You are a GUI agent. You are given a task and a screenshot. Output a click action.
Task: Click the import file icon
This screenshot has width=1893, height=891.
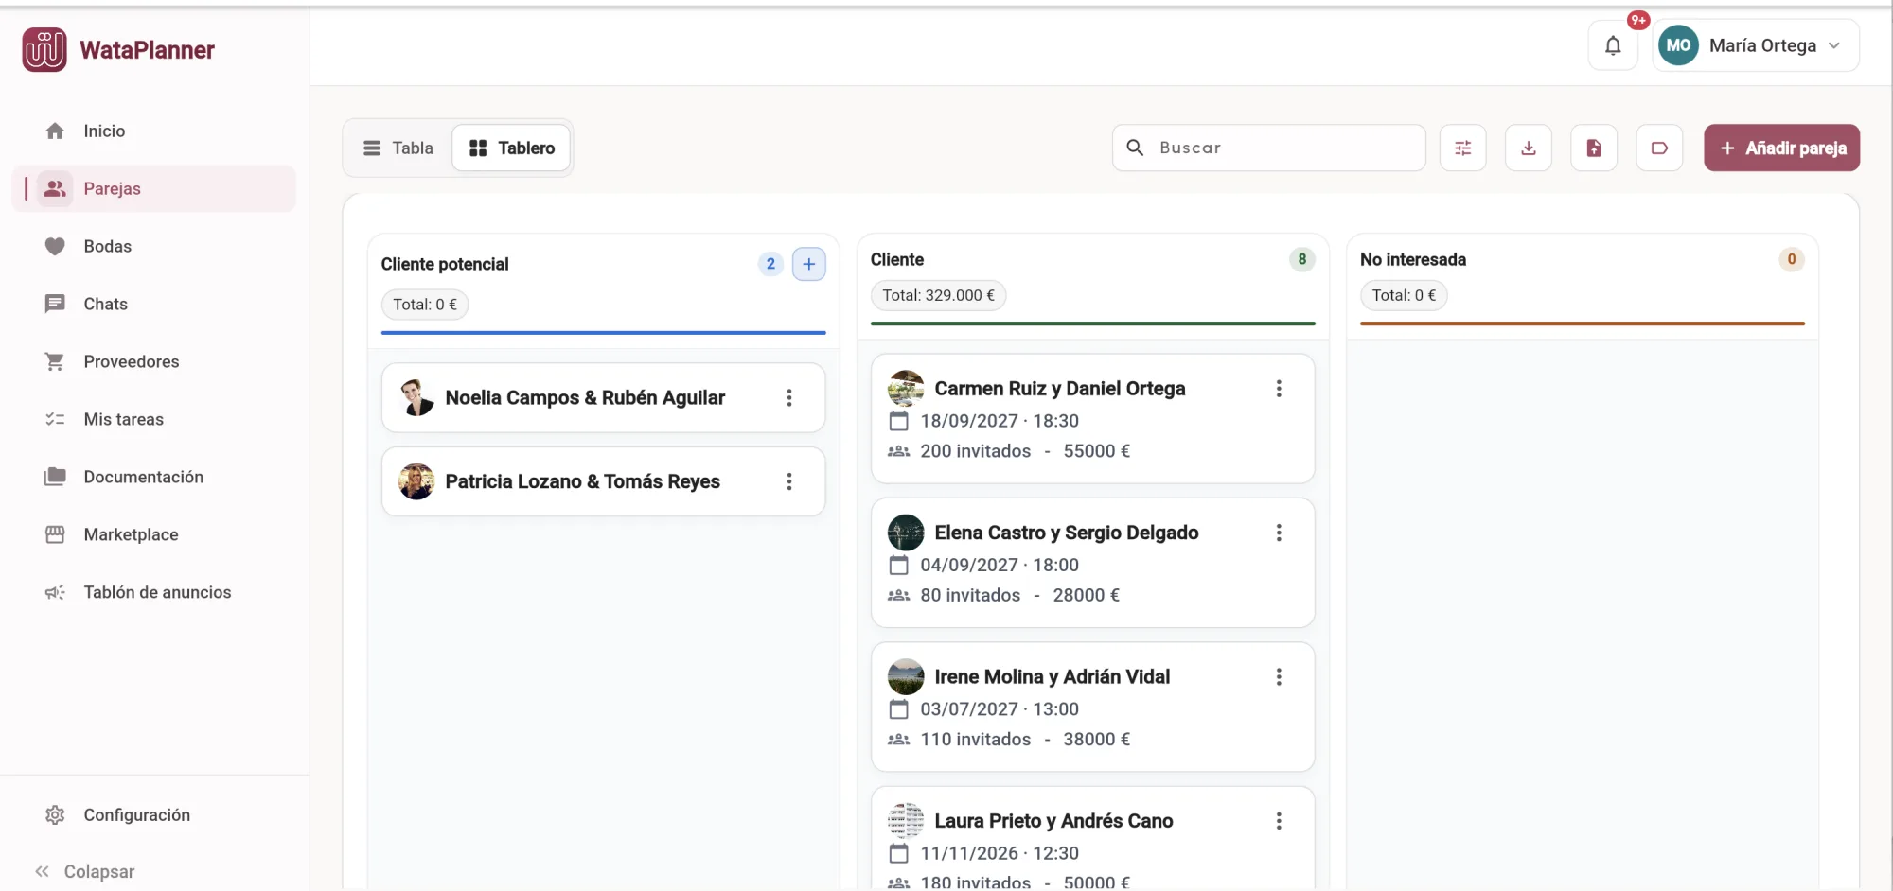pyautogui.click(x=1594, y=148)
